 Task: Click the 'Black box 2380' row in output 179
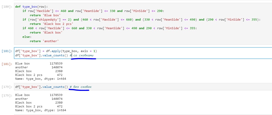pos(39,103)
